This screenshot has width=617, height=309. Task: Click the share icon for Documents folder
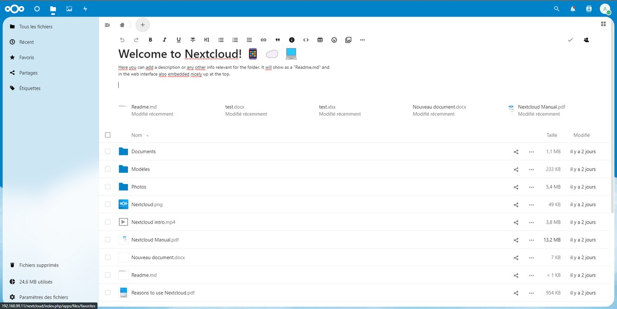pyautogui.click(x=516, y=152)
